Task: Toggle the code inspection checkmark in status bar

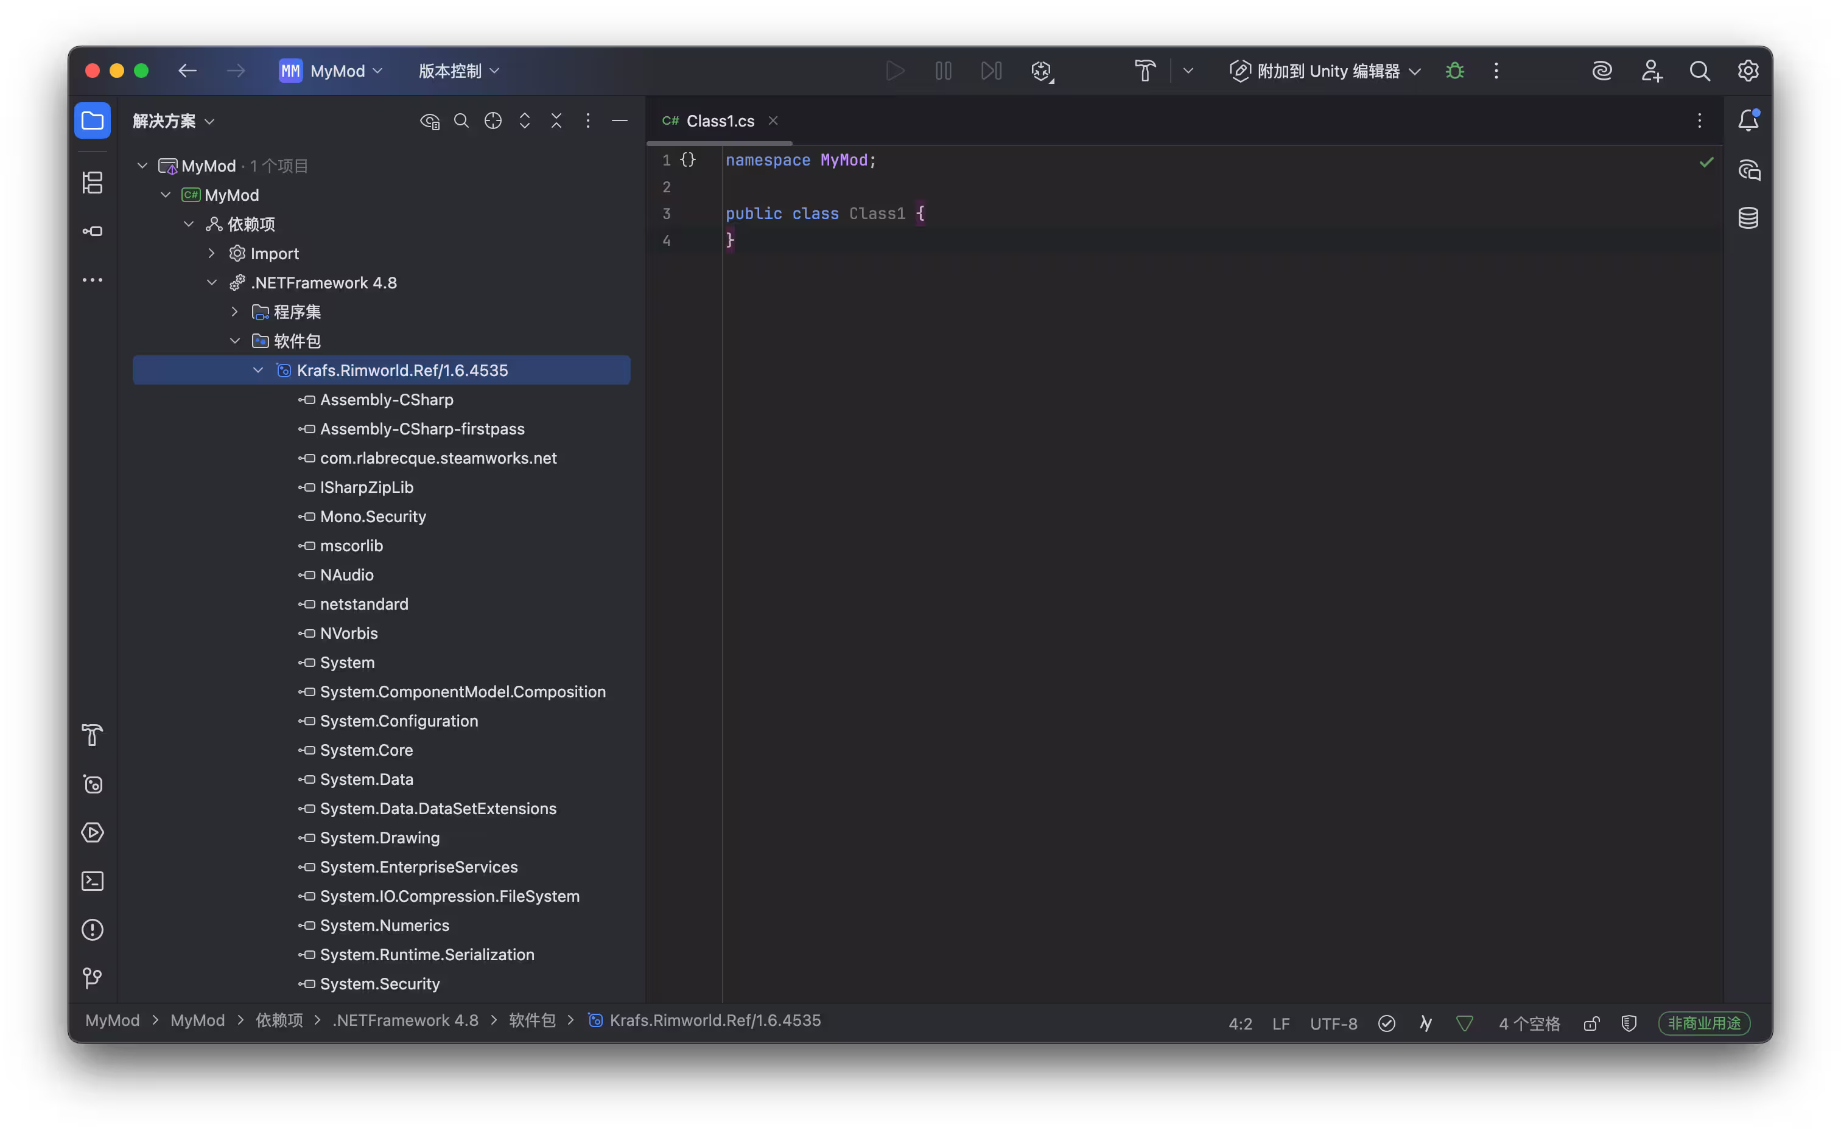Action: (1386, 1023)
